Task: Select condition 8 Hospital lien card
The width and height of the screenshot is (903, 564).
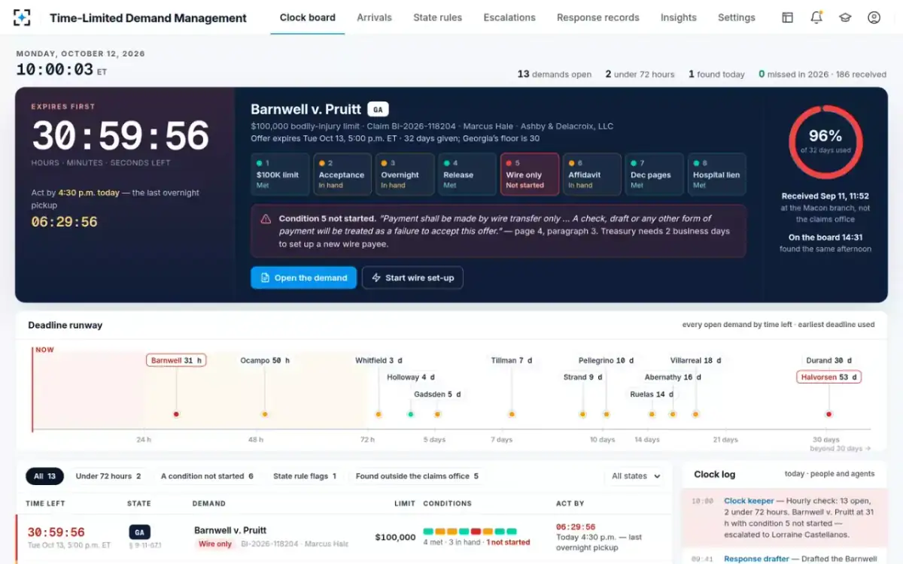Action: click(717, 174)
